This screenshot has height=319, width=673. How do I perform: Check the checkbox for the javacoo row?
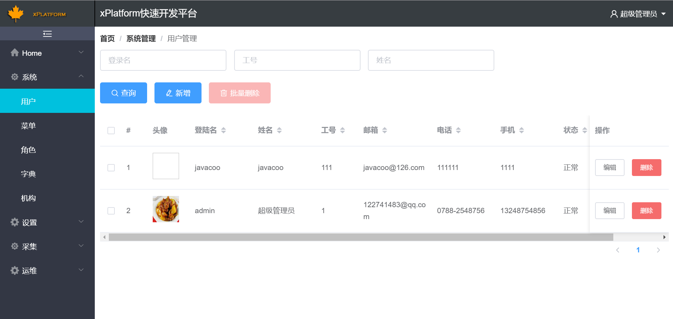pyautogui.click(x=111, y=168)
